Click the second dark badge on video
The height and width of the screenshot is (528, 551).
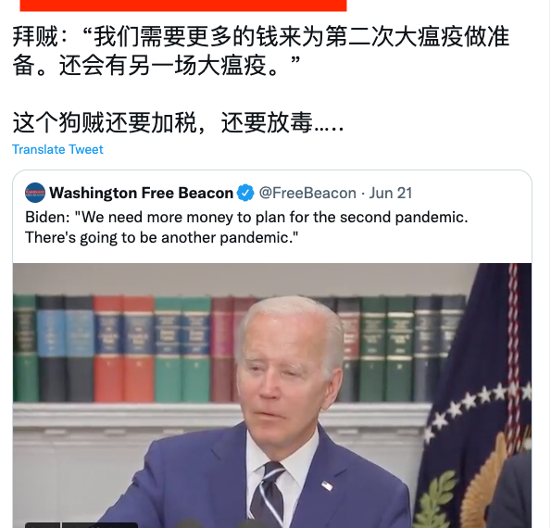[99, 525]
